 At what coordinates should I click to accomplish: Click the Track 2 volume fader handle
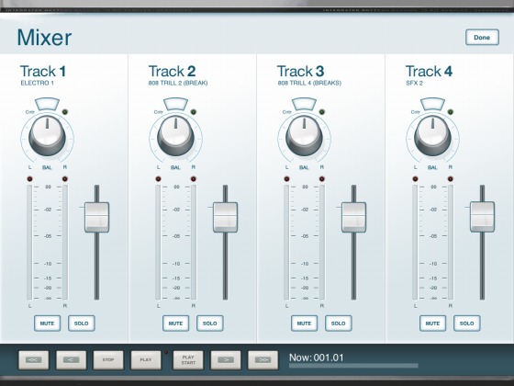(226, 217)
